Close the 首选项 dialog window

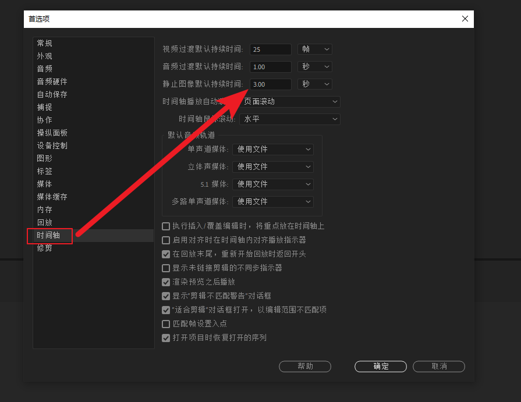(465, 19)
